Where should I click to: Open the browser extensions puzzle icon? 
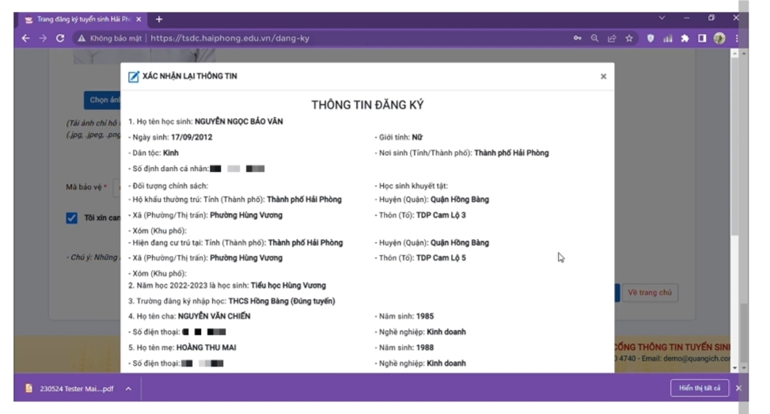(x=685, y=38)
